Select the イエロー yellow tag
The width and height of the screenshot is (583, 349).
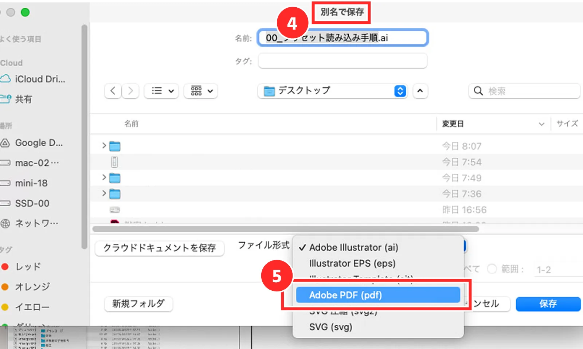26,307
